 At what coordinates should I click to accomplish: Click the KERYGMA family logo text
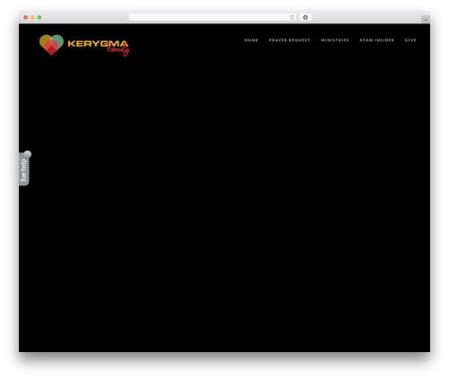(x=99, y=47)
